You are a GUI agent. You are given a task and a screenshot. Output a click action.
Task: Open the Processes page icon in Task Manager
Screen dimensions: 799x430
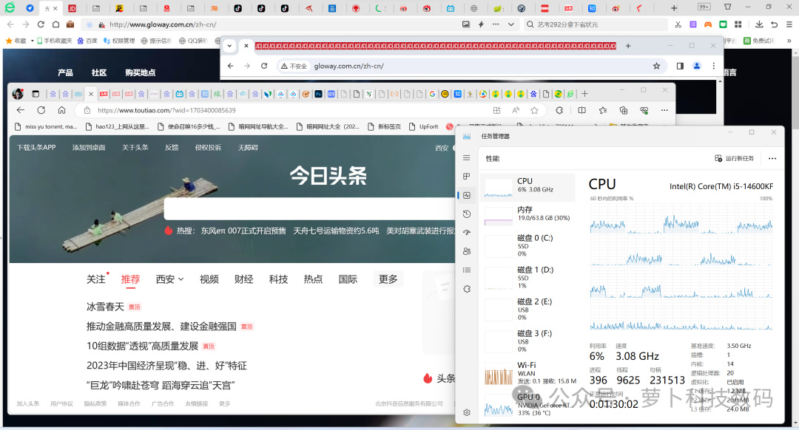(466, 177)
